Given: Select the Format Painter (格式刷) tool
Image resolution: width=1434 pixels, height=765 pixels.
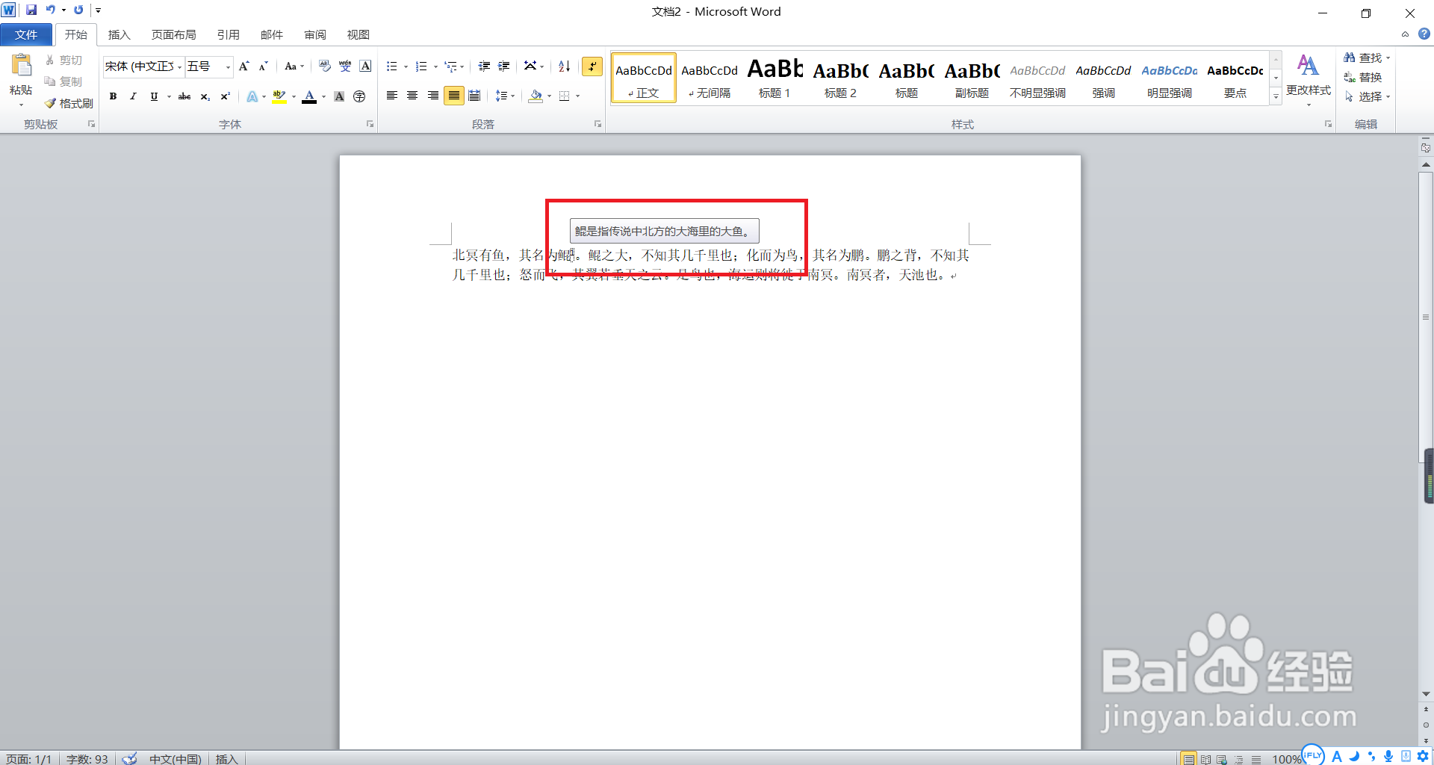Looking at the screenshot, I should [68, 103].
